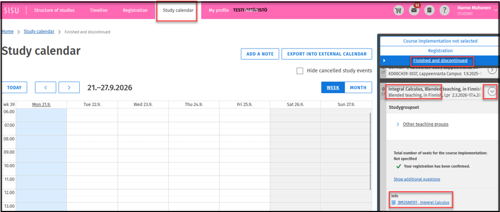Open Registration tab in top navigation
500x212 pixels.
[x=135, y=10]
